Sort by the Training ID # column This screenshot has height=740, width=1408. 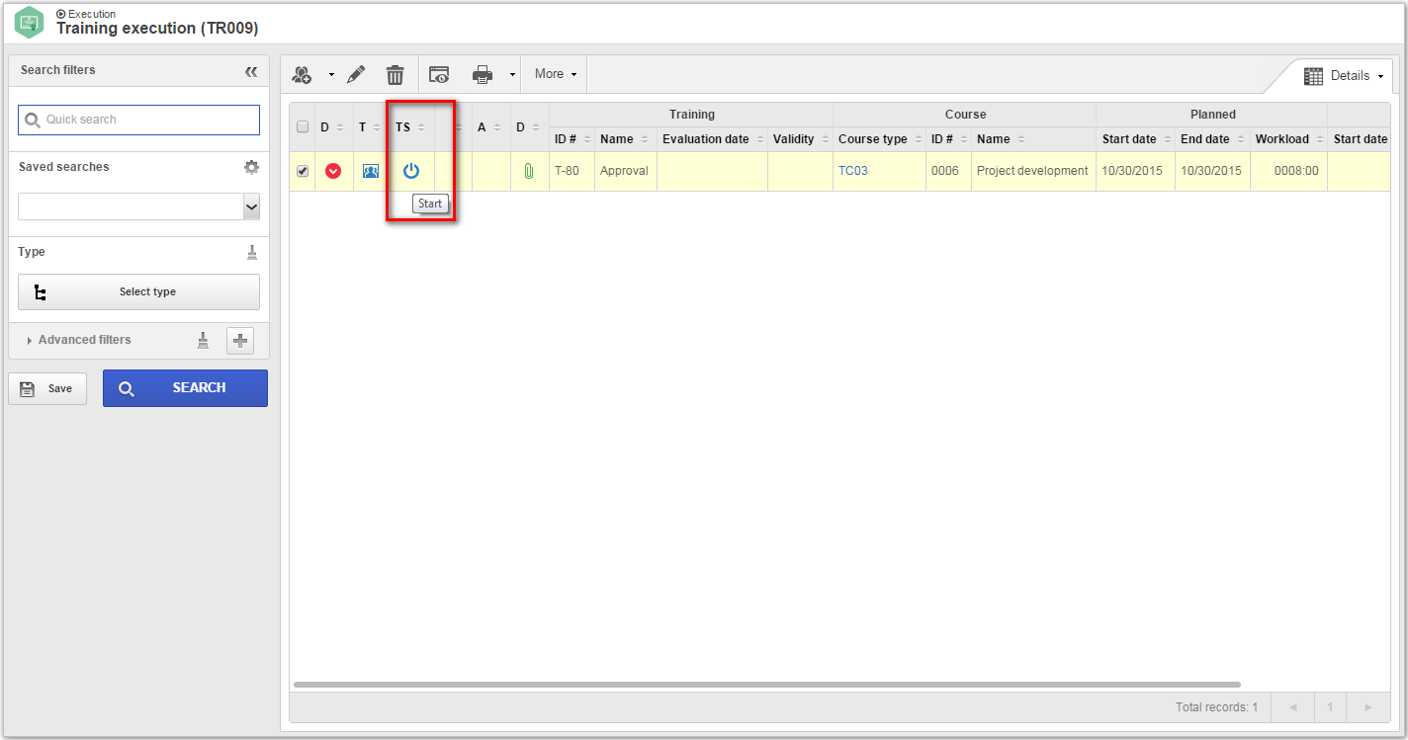[x=572, y=139]
